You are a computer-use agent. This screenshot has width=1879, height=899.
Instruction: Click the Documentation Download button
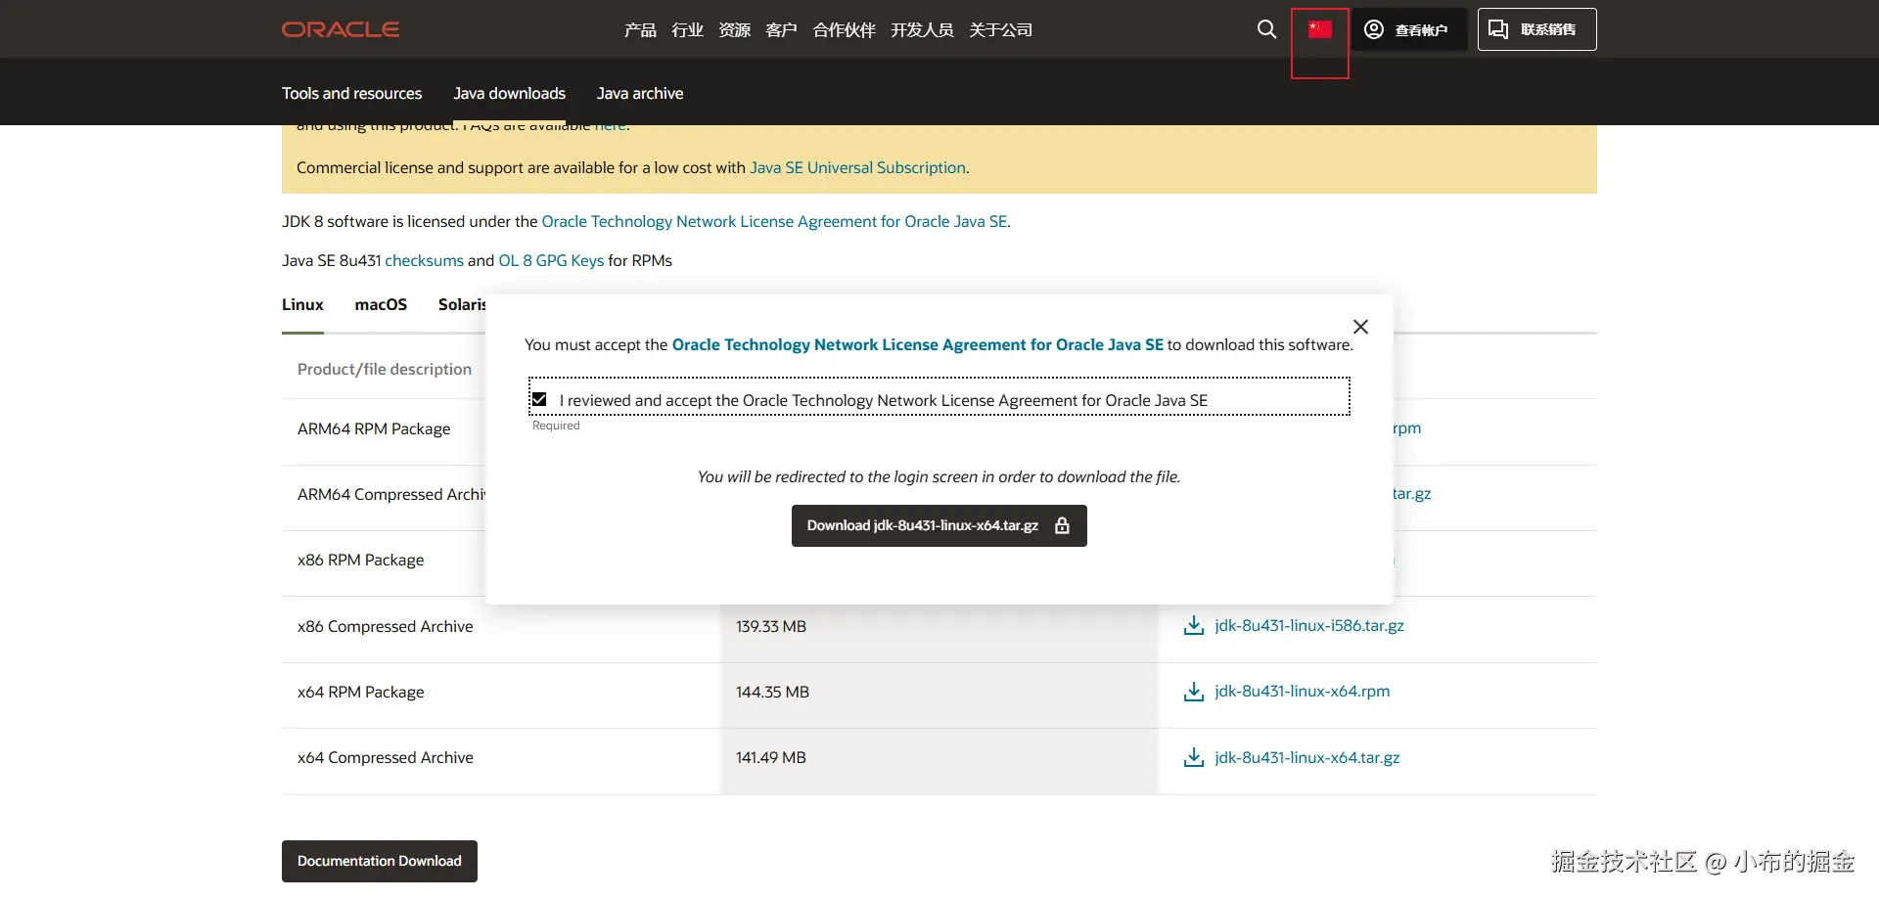(x=380, y=861)
